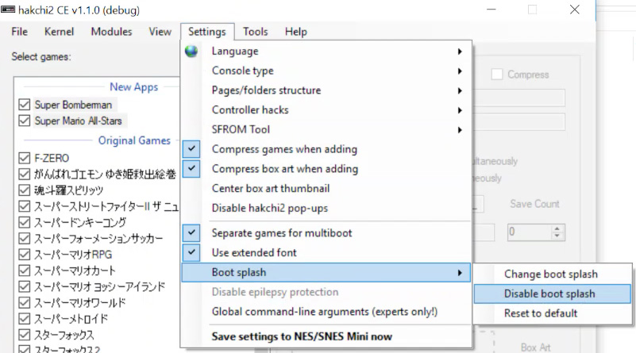Toggle Compress box art when adding

tap(326, 169)
